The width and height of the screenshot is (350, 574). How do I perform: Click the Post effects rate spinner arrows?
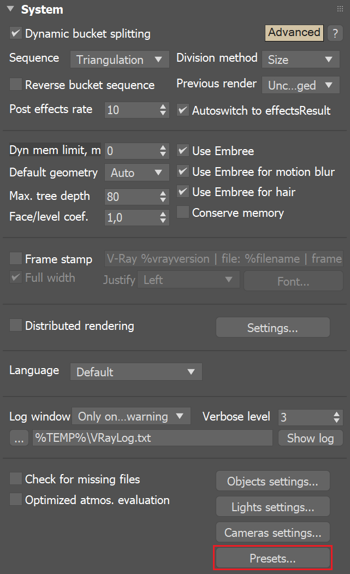[x=163, y=110]
